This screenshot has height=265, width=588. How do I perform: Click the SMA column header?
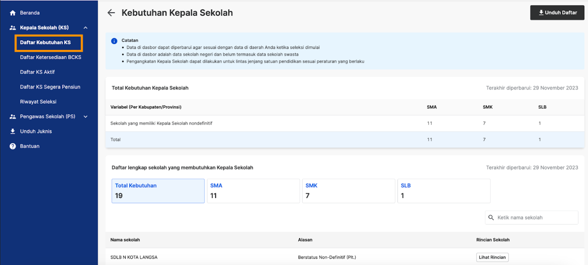pyautogui.click(x=432, y=107)
